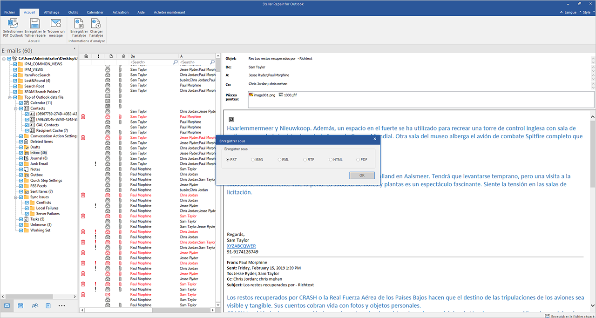Click the De column search field
This screenshot has height=318, width=596.
pyautogui.click(x=151, y=62)
